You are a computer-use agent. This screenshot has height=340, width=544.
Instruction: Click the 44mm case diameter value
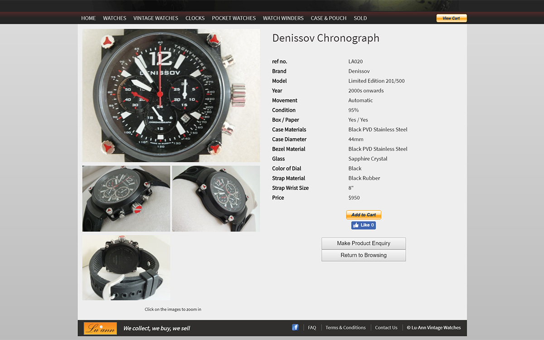[x=356, y=139]
